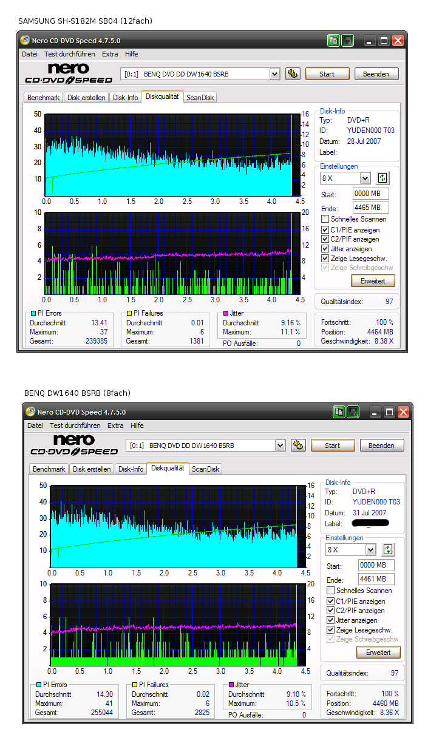Select Diskqualität tab in the bottom window
Screen dimensions: 425x729
click(x=168, y=468)
